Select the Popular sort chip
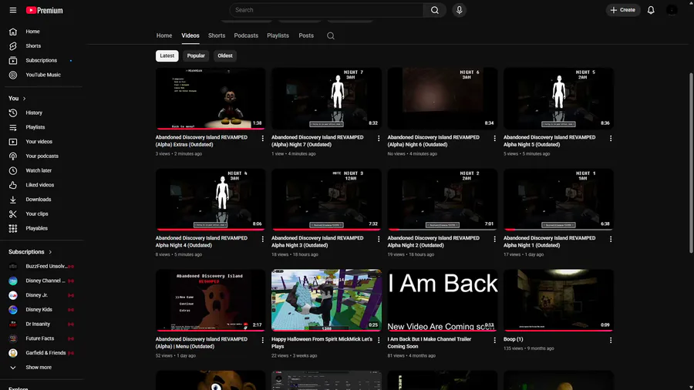The width and height of the screenshot is (694, 390). tap(196, 55)
